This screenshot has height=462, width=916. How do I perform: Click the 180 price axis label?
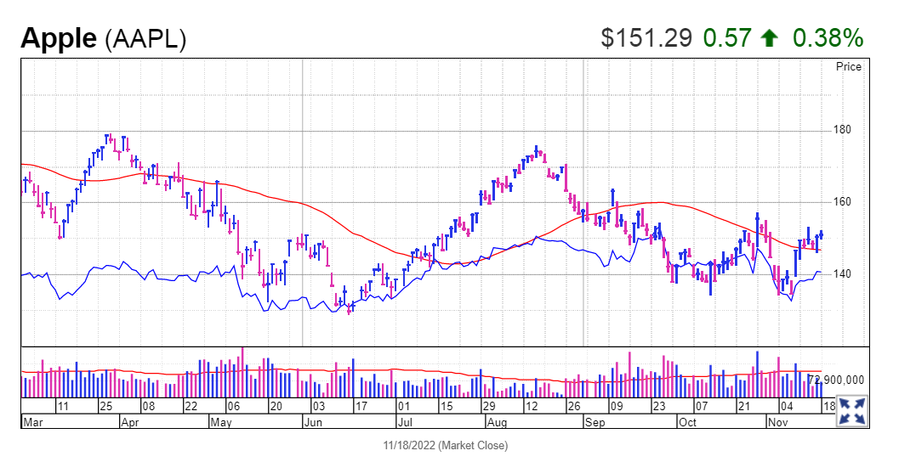pyautogui.click(x=842, y=130)
